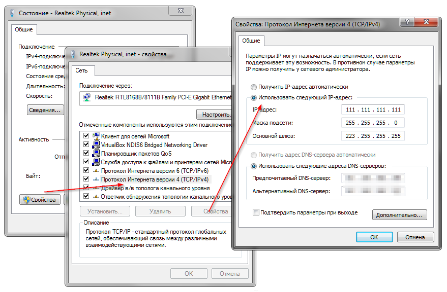Toggle VirtualBox NDIS6 Bridged Networking Driver checkbox
The width and height of the screenshot is (447, 292).
point(86,144)
